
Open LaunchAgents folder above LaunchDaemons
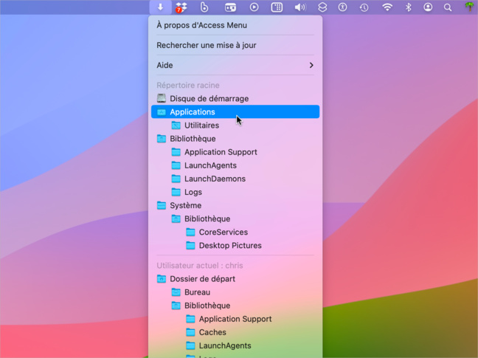(x=235, y=165)
